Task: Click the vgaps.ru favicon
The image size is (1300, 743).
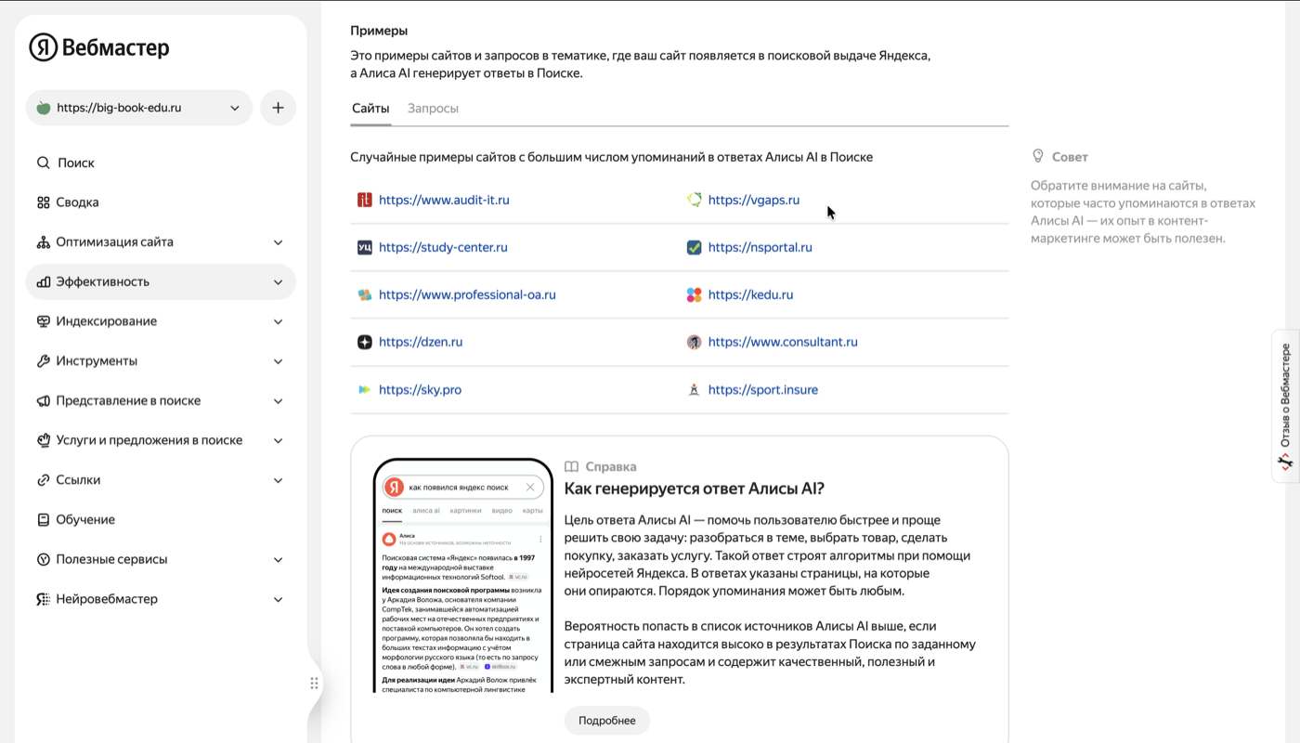Action: (694, 200)
